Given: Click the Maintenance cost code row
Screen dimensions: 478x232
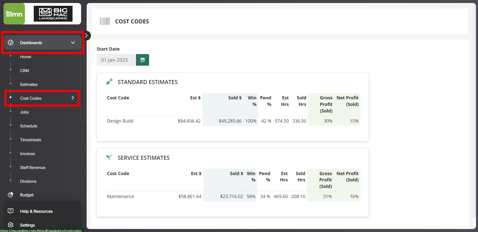Looking at the screenshot, I should tap(233, 197).
